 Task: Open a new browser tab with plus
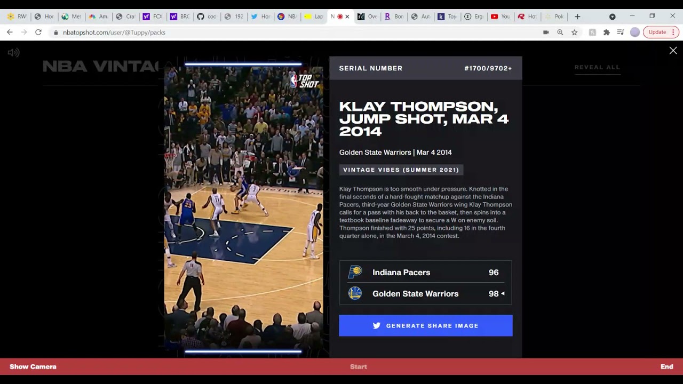tap(577, 17)
